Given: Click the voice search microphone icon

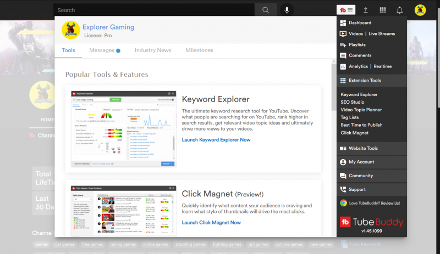Looking at the screenshot, I should tap(286, 10).
